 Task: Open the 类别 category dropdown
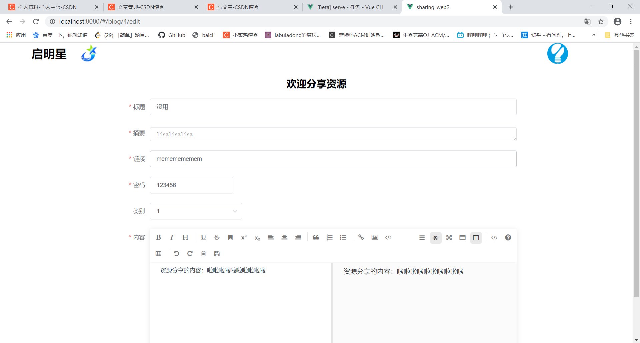pyautogui.click(x=196, y=211)
